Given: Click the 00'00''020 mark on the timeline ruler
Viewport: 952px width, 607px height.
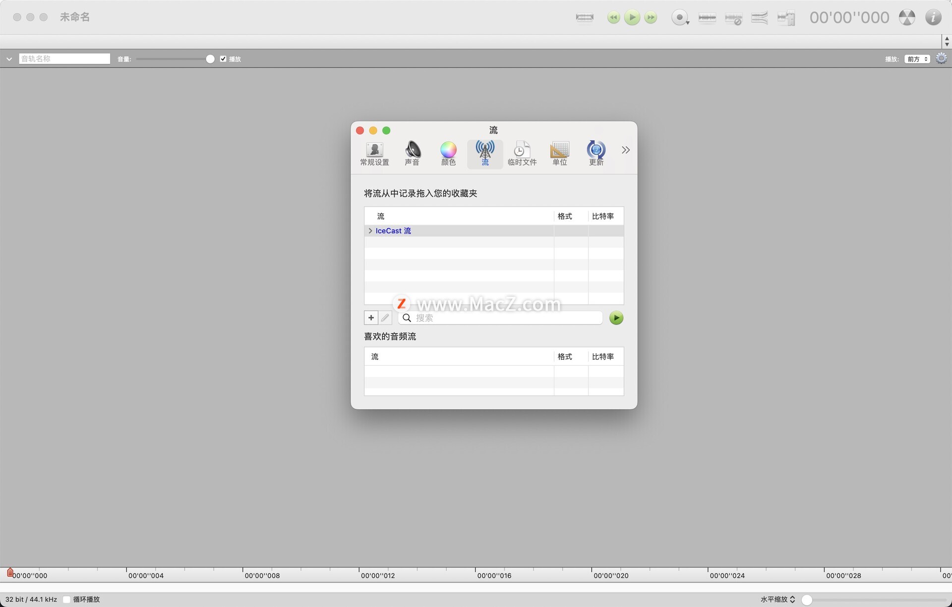Looking at the screenshot, I should point(611,575).
